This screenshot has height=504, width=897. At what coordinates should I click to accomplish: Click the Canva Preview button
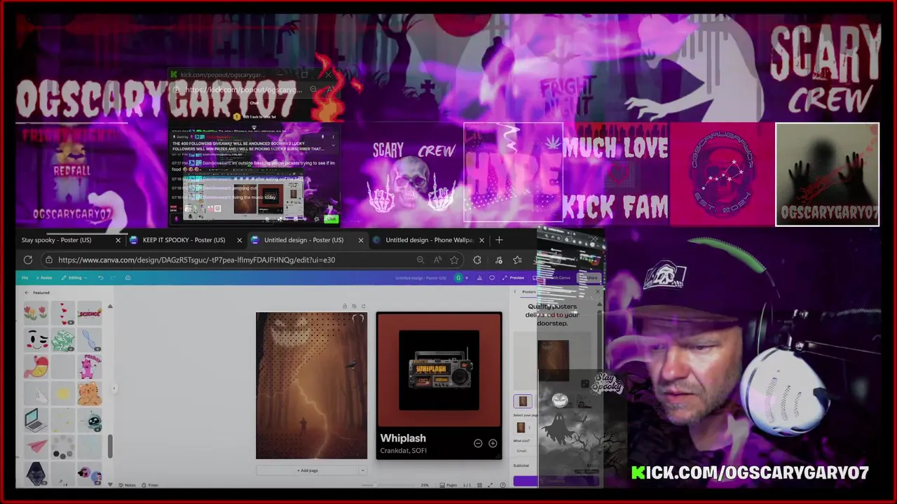click(x=514, y=278)
